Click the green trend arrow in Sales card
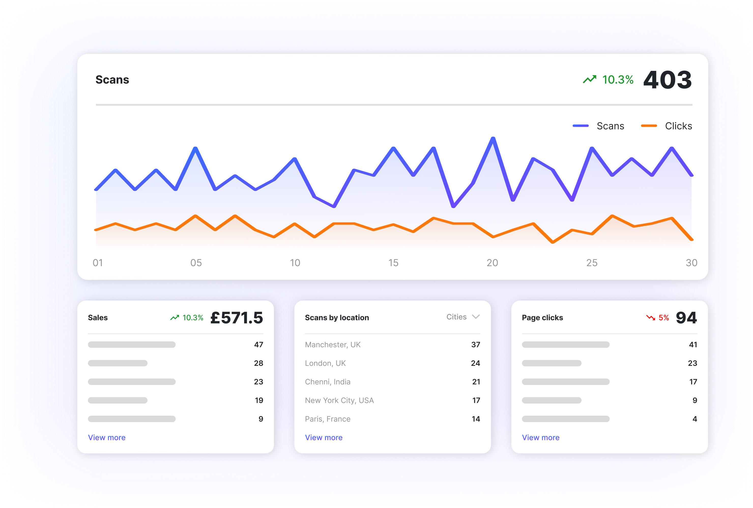The image size is (753, 508). pos(175,317)
